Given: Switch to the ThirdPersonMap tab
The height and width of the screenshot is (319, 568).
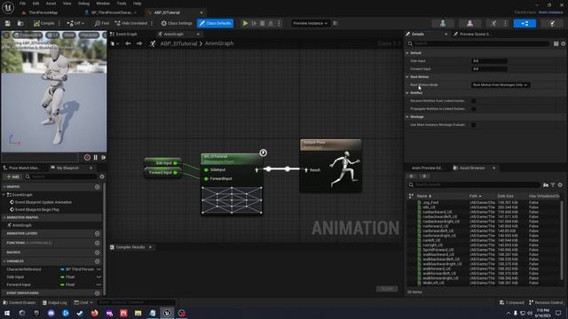Looking at the screenshot, I should tap(43, 12).
